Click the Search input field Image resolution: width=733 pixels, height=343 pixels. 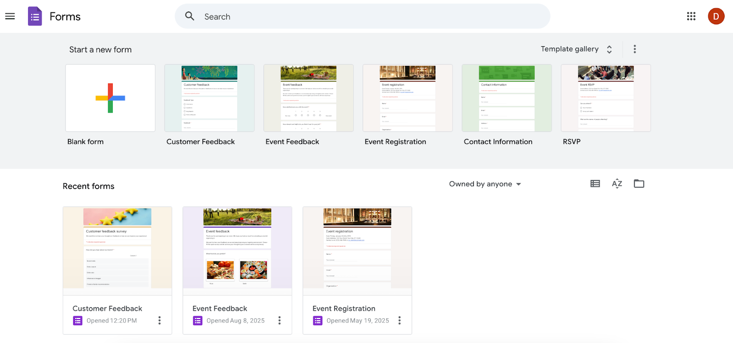(x=362, y=16)
